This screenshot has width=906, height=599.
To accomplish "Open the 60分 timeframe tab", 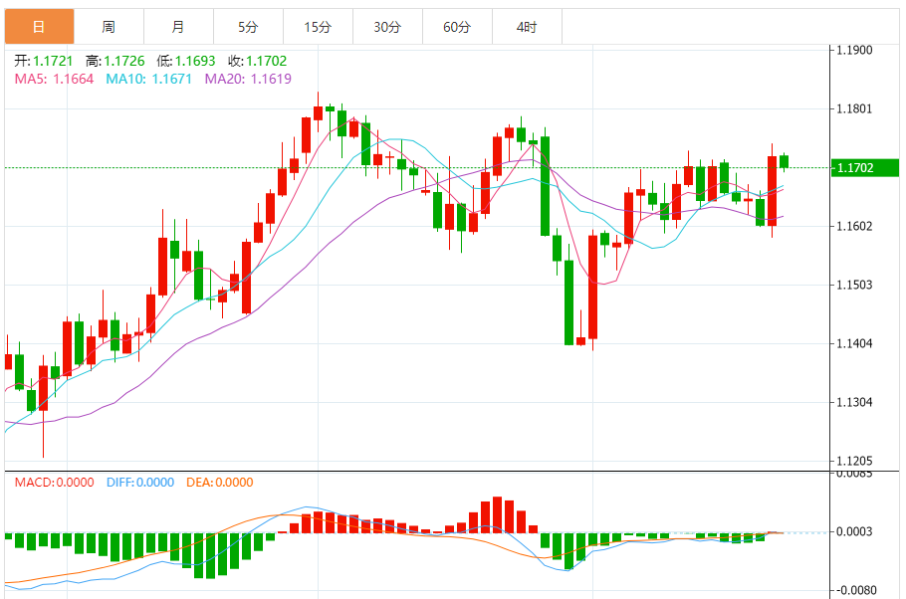I will (457, 27).
